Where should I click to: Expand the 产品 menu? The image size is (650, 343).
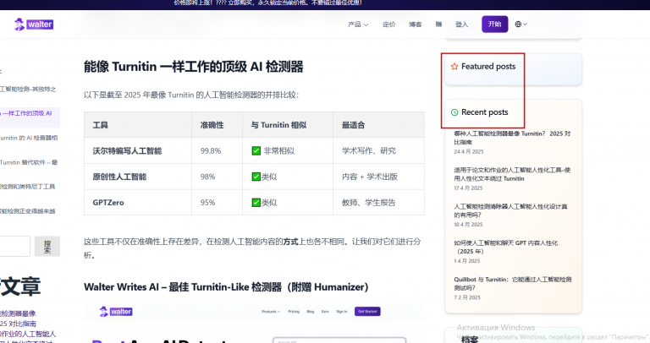[358, 24]
